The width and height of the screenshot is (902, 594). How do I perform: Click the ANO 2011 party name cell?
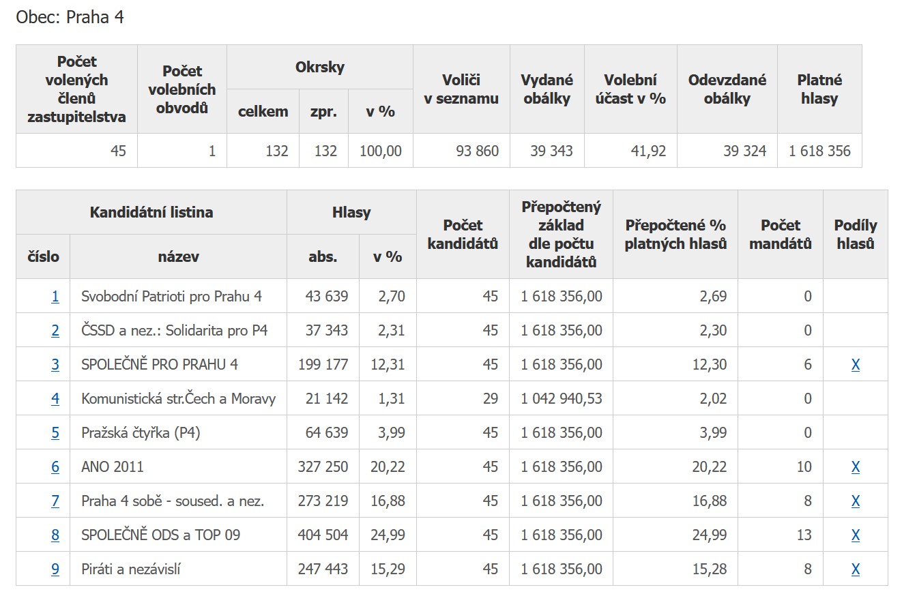178,466
